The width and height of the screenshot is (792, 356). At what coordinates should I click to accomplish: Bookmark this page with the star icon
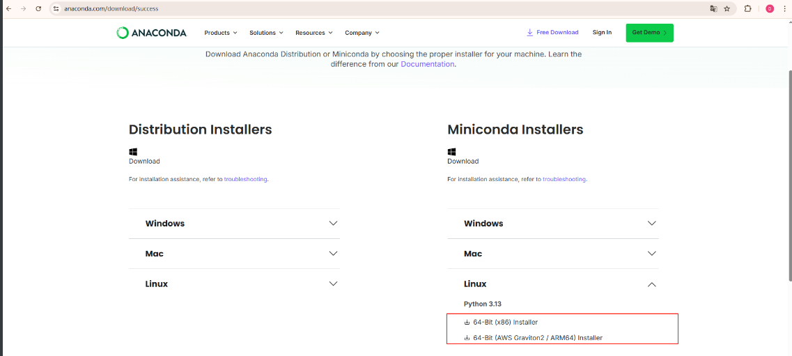click(x=727, y=8)
